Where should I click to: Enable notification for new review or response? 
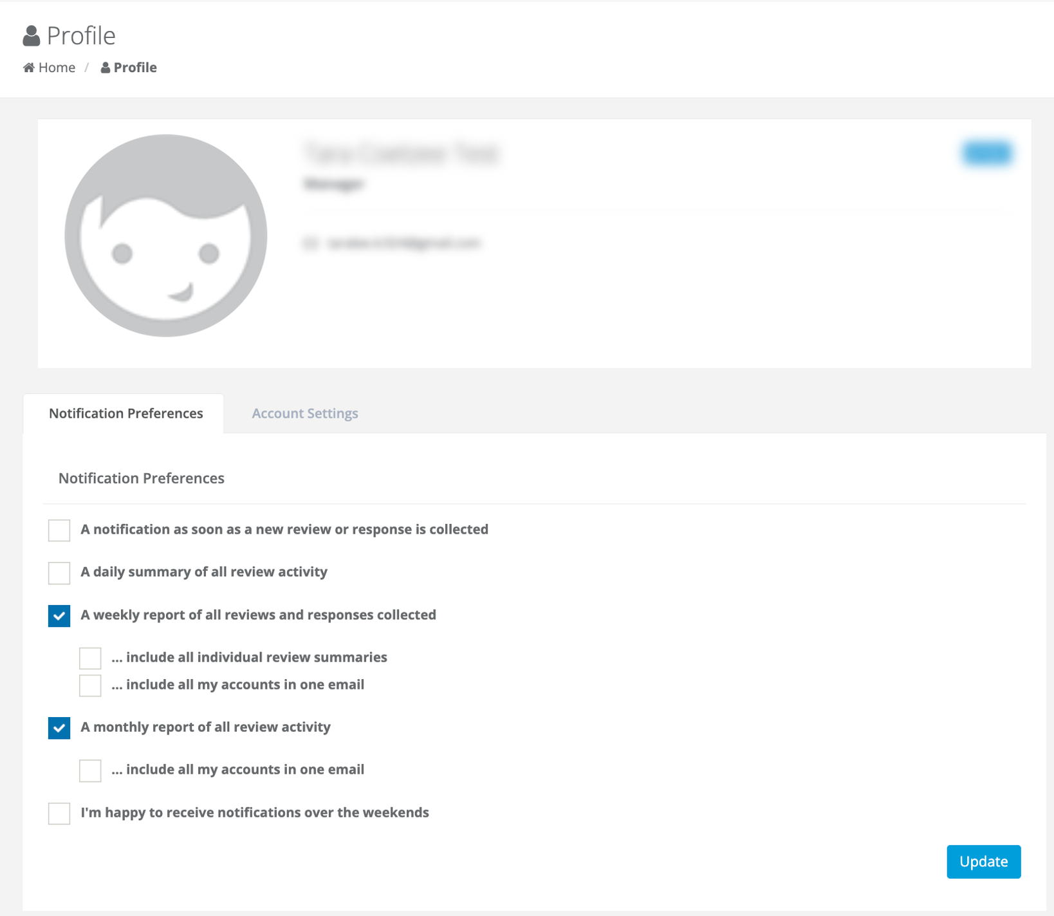(59, 530)
